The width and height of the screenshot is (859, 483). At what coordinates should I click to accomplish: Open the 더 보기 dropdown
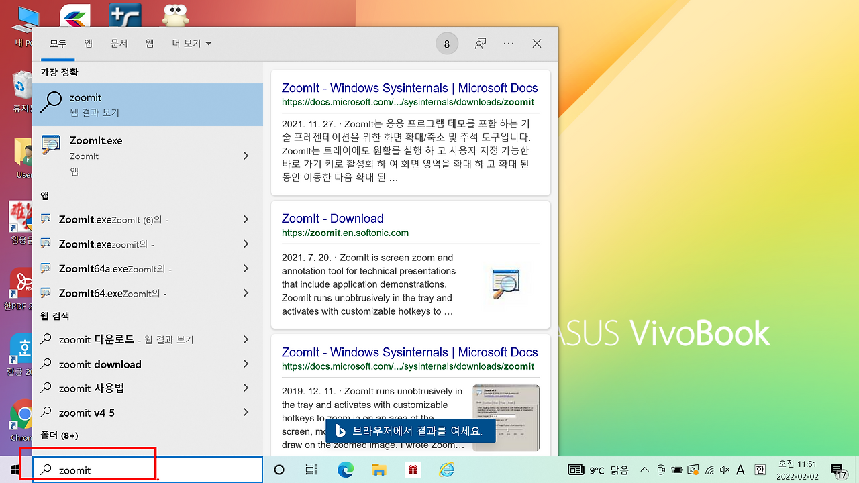click(x=192, y=44)
